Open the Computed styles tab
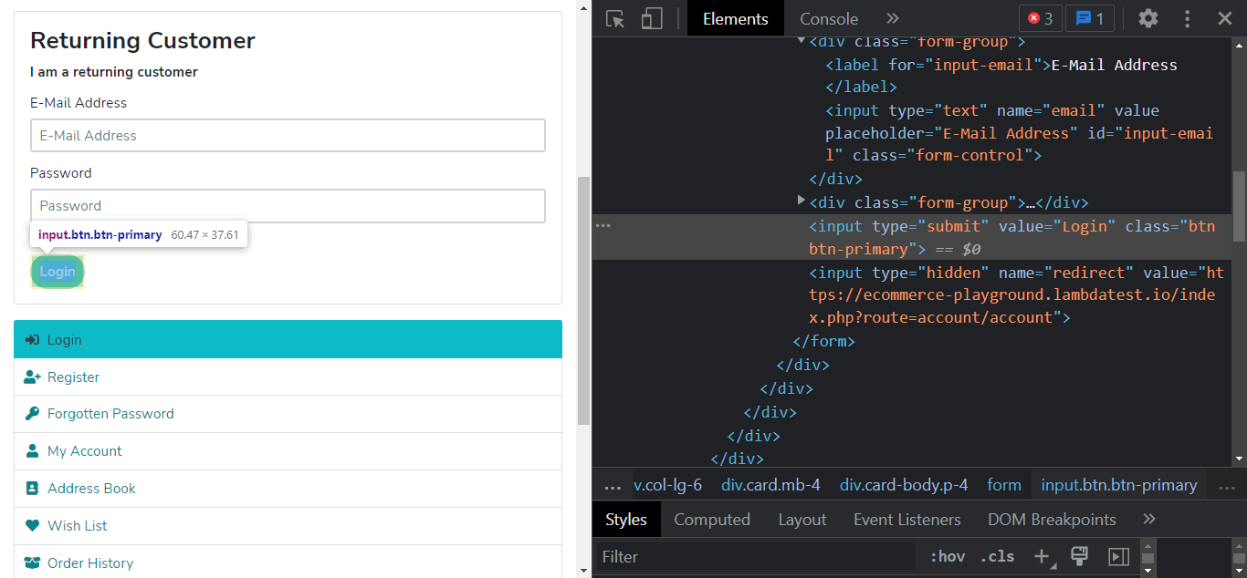1247x578 pixels. pos(711,519)
